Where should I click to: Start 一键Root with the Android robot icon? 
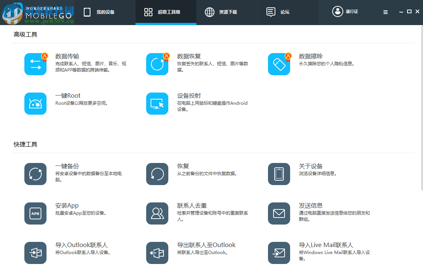35,104
